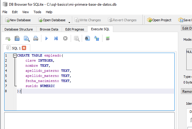Expand the Open Database dropdown arrow
192x129 pixels.
point(69,22)
